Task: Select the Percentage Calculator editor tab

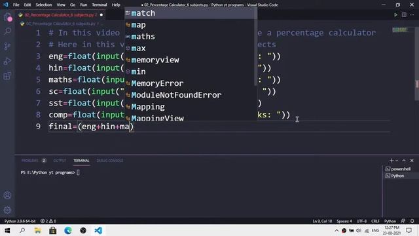Action: pos(60,15)
